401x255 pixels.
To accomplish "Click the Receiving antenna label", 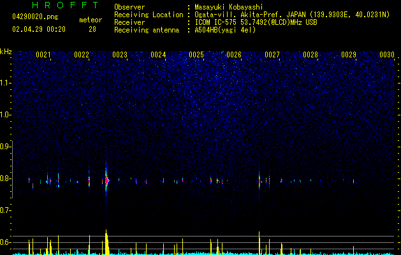I will tap(147, 30).
